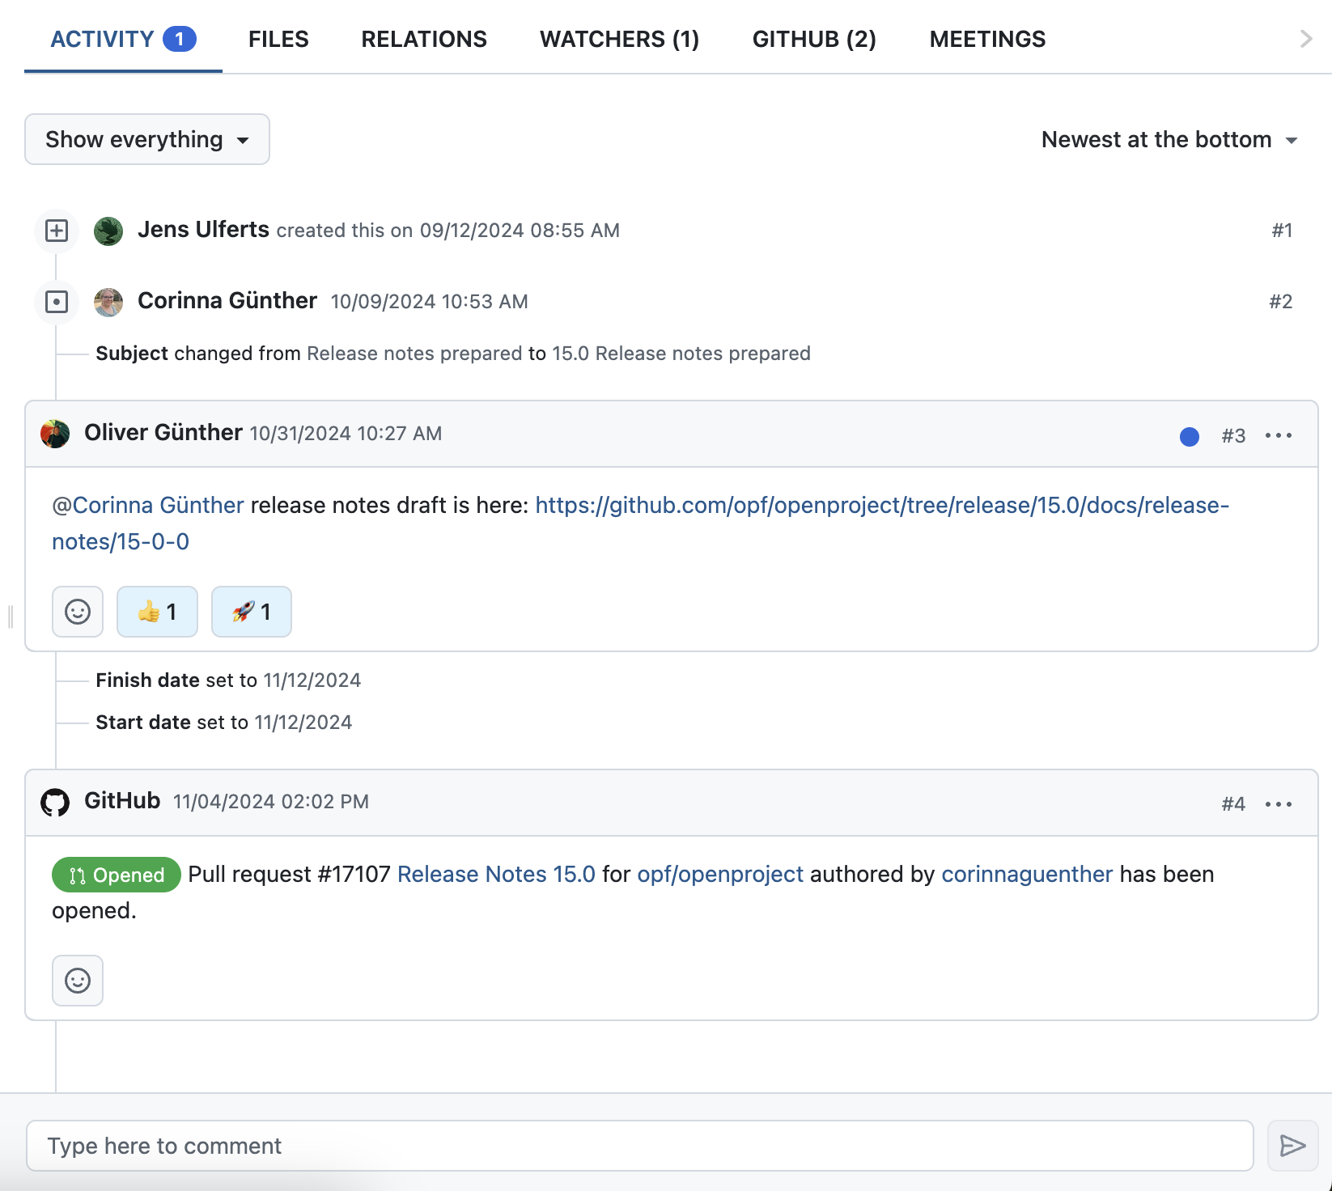
Task: Click the GitHub octocat icon
Action: (x=55, y=801)
